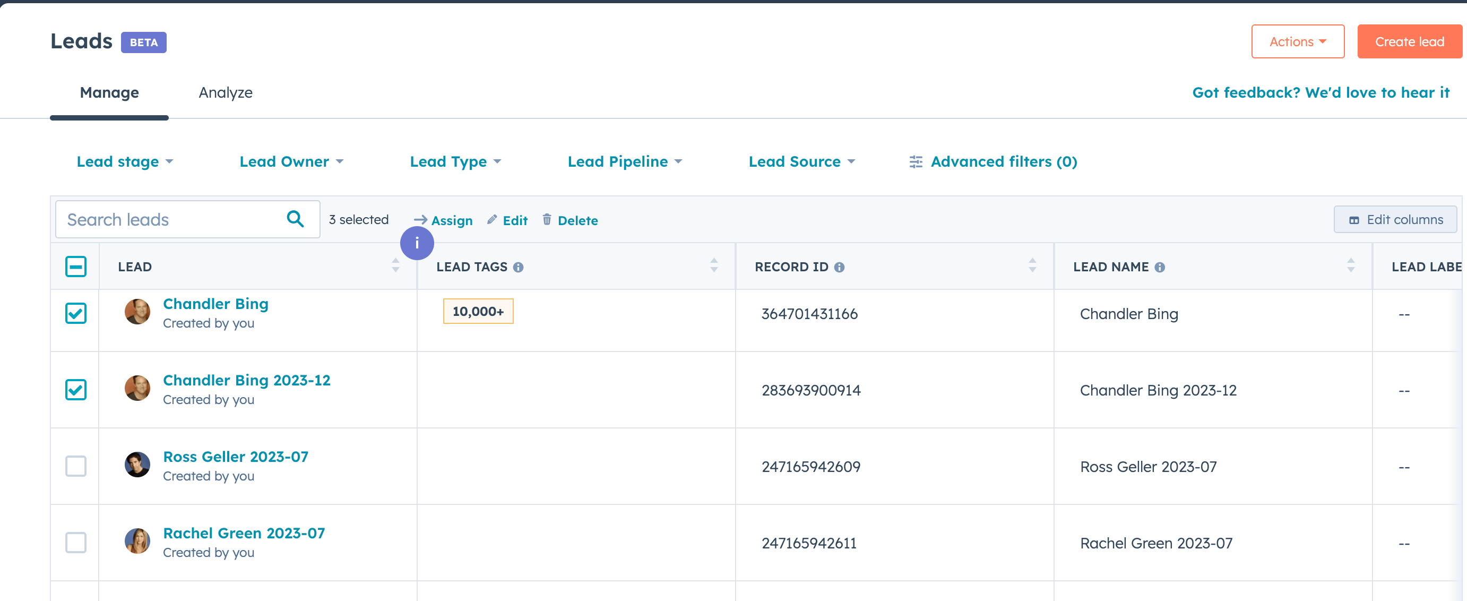Click the search magnifier icon
Screen dimensions: 1467x601
coord(295,219)
